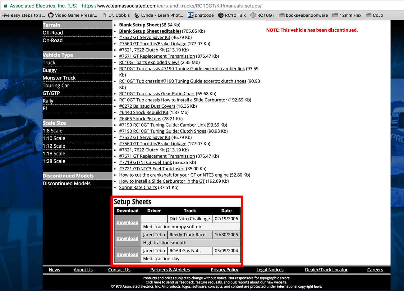Viewport: 404px width, 291px height.
Task: Click the feedback Click here link
Action: pyautogui.click(x=153, y=282)
